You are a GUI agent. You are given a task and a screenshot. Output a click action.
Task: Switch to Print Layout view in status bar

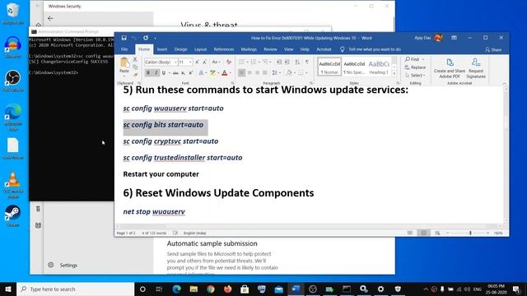click(423, 233)
